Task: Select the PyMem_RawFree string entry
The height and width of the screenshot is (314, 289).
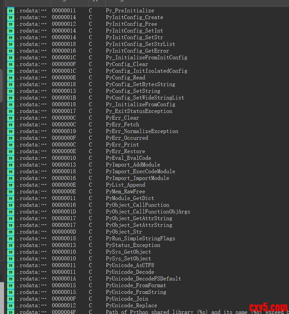Action: pos(125,192)
